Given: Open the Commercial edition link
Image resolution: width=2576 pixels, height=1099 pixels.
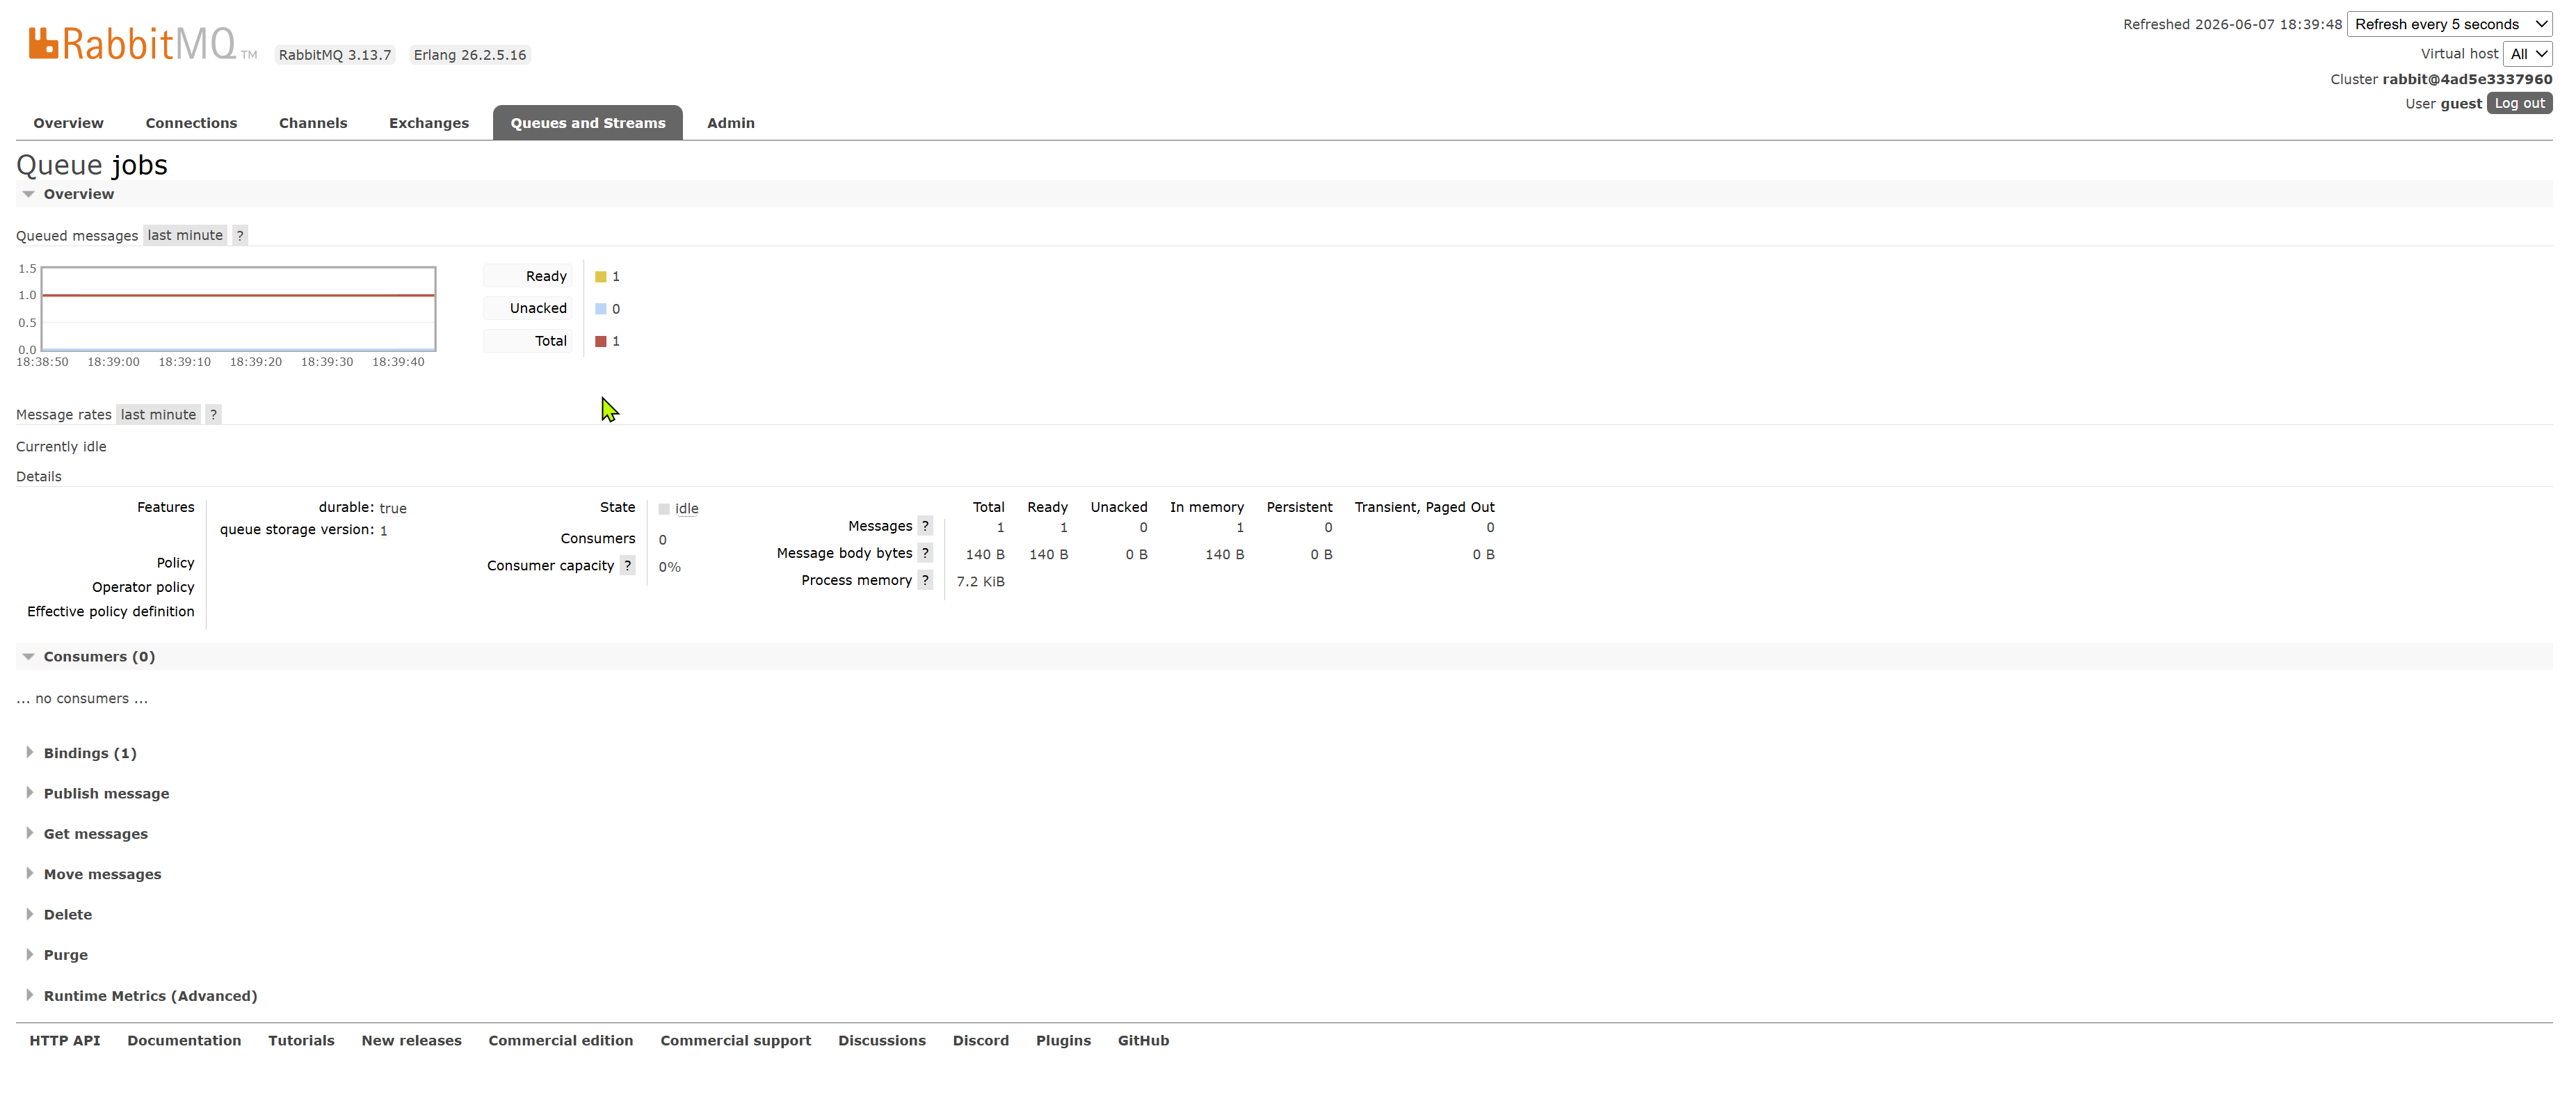Looking at the screenshot, I should (x=561, y=1040).
